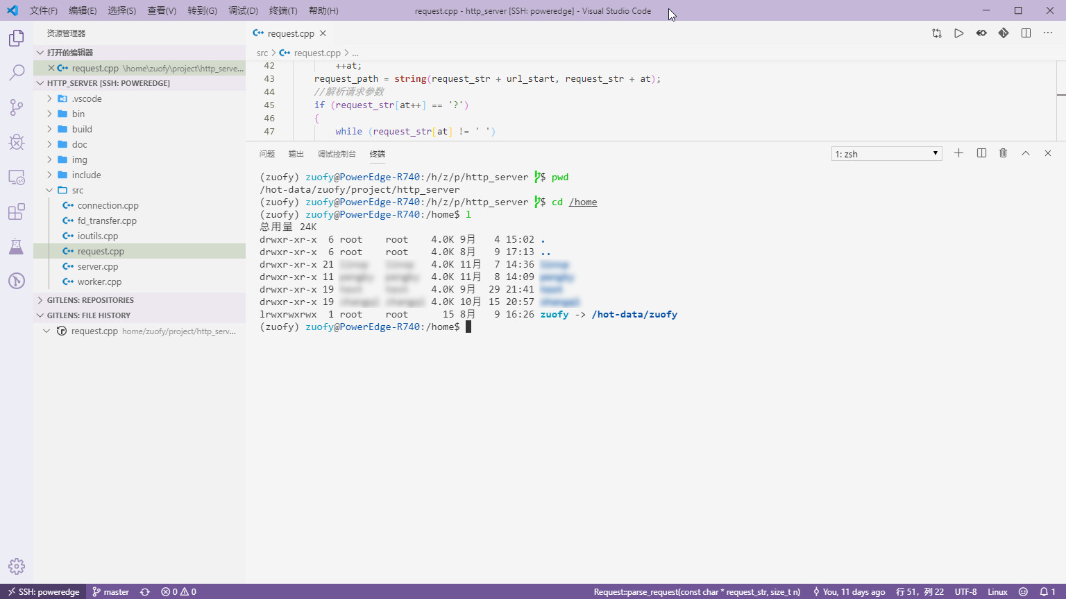Close request.cpp in open editors list
The image size is (1066, 599).
(x=51, y=68)
